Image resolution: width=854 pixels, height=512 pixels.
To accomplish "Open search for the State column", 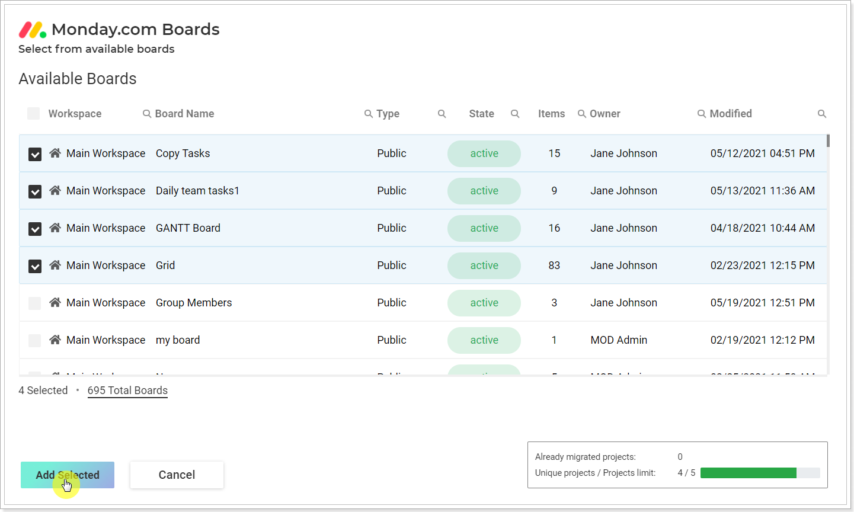I will pyautogui.click(x=442, y=113).
